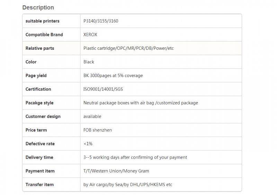This screenshot has width=277, height=195.
Task: Click the Plastic cartridge/OPC/MR/PCR parts text
Action: 128,48
